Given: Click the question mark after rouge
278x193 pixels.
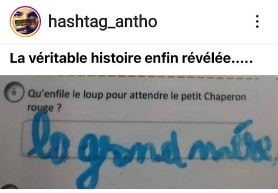Looking at the screenshot, I should pos(59,108).
